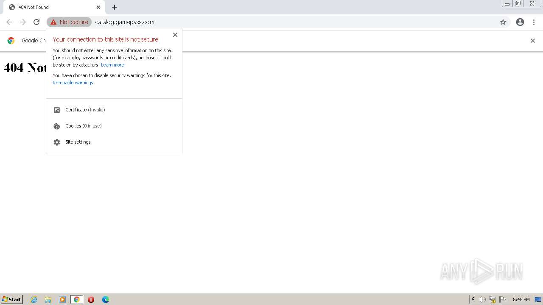The image size is (543, 305).
Task: Open a new tab with plus button
Action: (x=115, y=7)
